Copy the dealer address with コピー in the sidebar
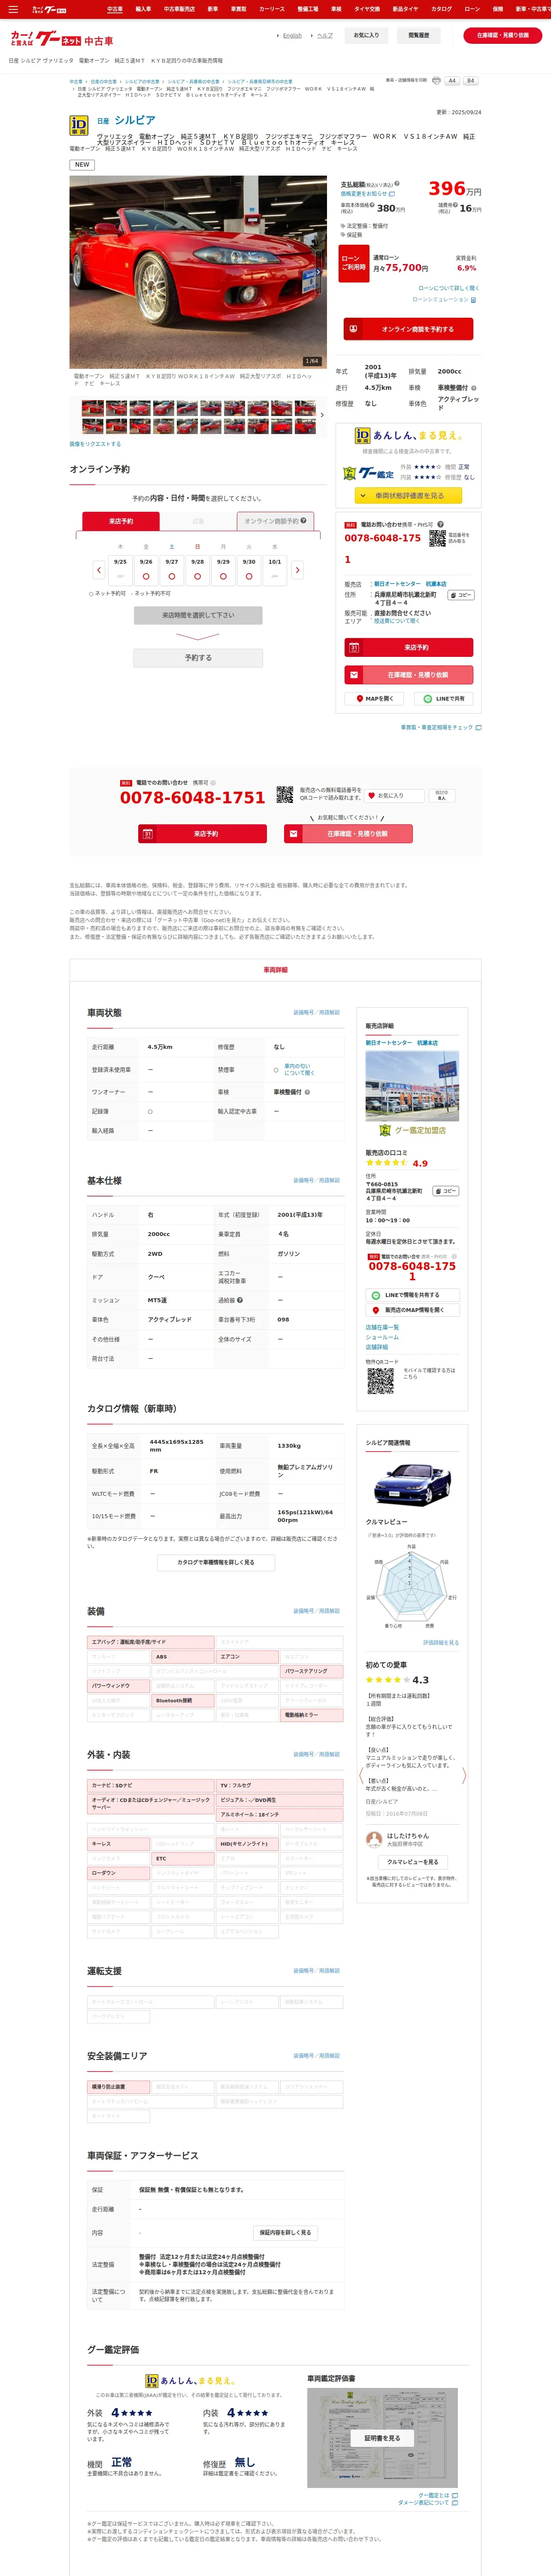Screen dimensions: 551x2576 click(x=460, y=595)
